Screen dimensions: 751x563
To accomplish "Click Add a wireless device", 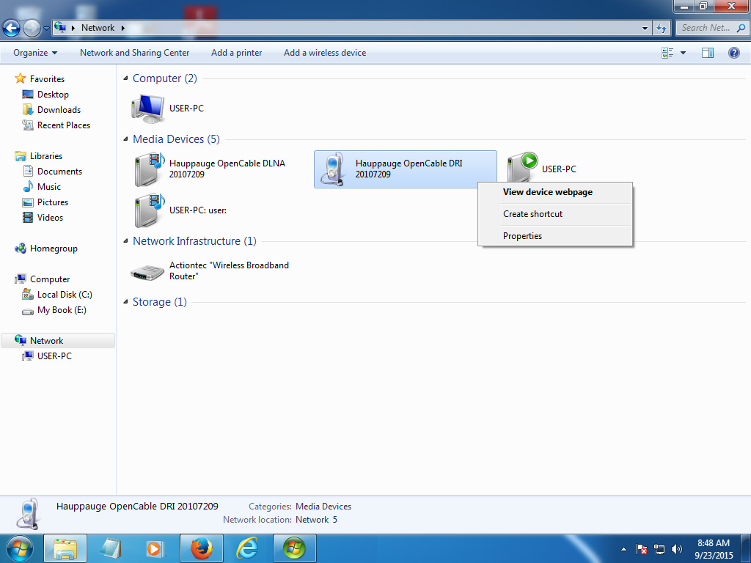I will tap(325, 53).
